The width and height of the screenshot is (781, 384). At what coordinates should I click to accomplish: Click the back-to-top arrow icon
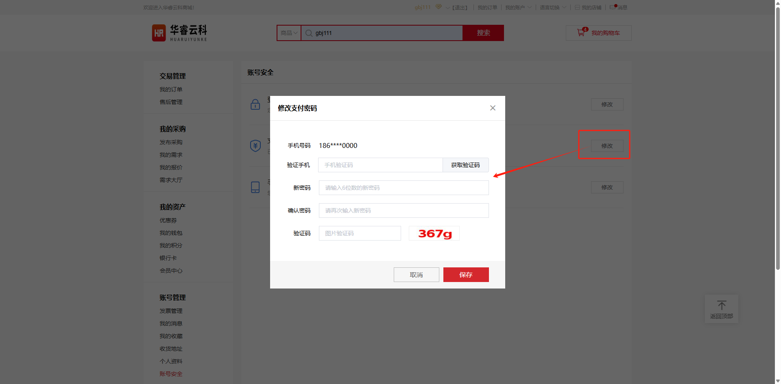pos(721,306)
